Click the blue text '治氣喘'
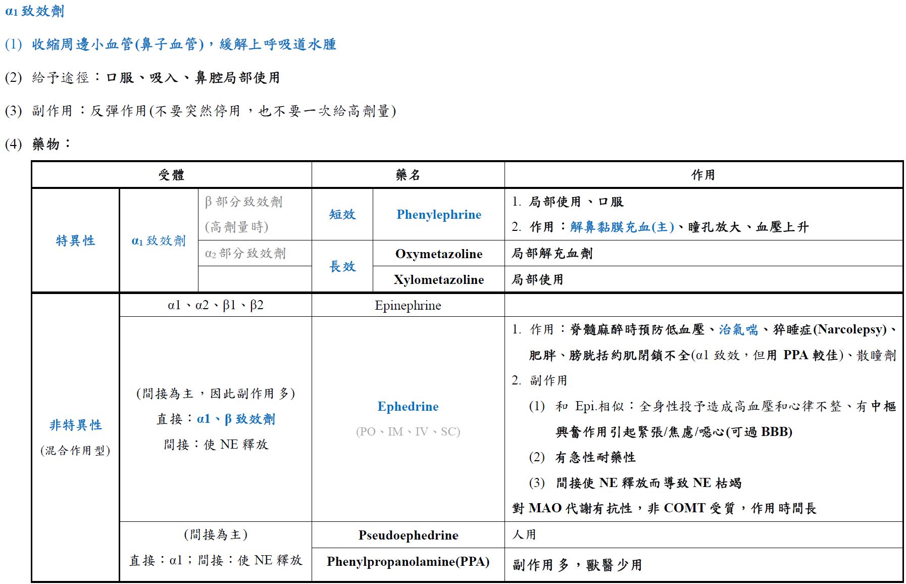The image size is (906, 584). tap(739, 330)
